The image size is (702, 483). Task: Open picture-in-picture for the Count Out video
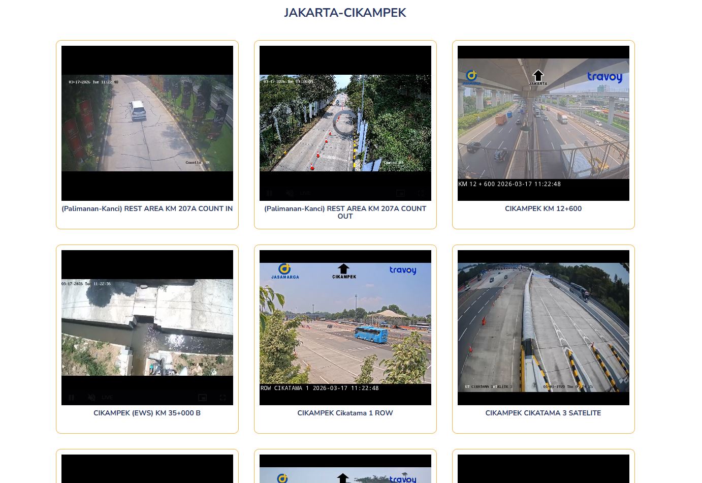(400, 193)
